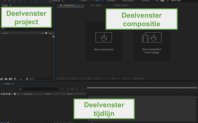Click the 0:00:00:00 timecode display
This screenshot has width=198, height=123.
coord(138,78)
